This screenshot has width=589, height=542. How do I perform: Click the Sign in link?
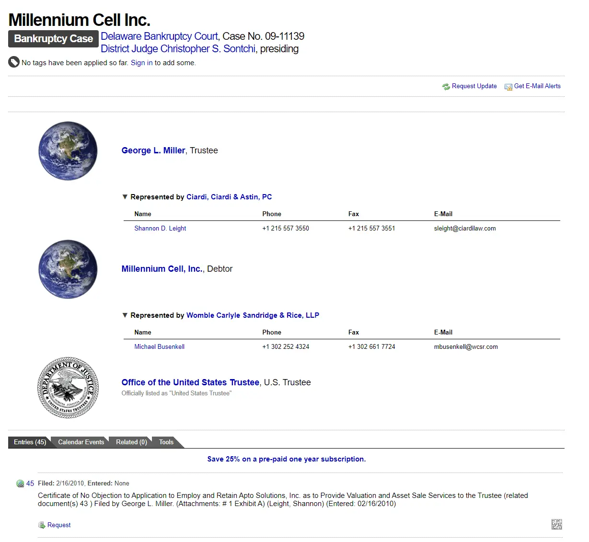(x=141, y=63)
